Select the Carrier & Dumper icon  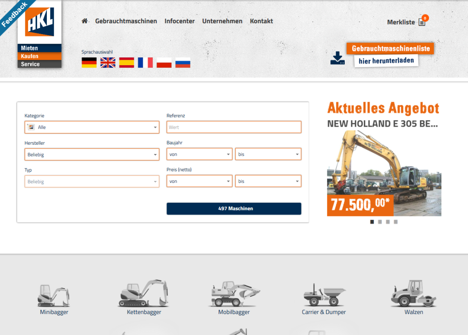(324, 295)
